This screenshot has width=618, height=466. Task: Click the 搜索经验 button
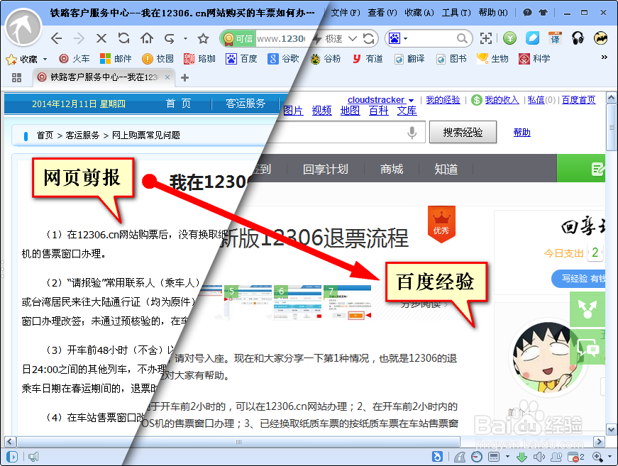(x=463, y=133)
